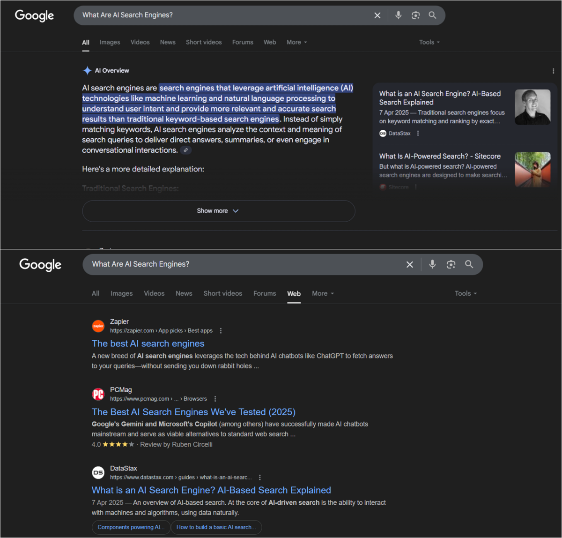This screenshot has height=538, width=562.
Task: Click the 'How to build a basic AI search...' chip
Action: 216,527
